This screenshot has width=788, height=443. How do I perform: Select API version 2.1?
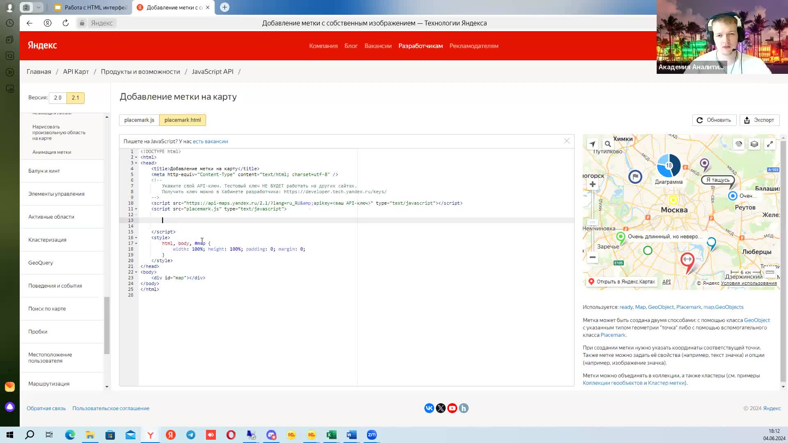(75, 98)
